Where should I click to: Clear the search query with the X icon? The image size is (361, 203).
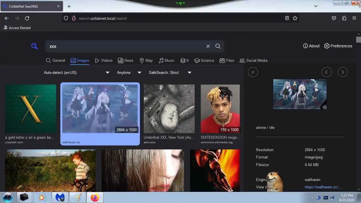pos(208,46)
